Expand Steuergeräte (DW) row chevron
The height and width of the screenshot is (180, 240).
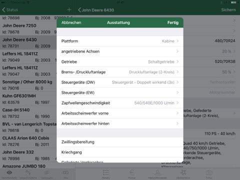tap(177, 82)
